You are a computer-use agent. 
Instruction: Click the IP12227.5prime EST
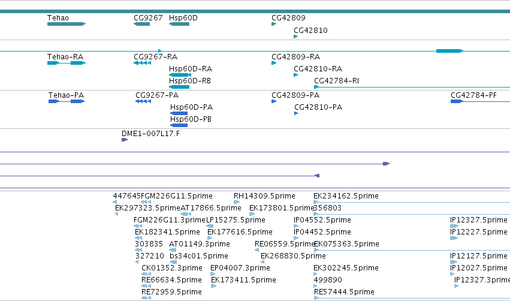454,238
